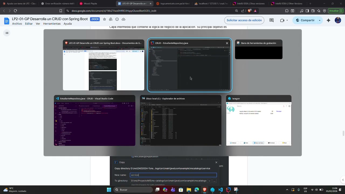This screenshot has height=194, width=345.
Task: Switch to the laragon window thumbnail
Action: click(x=259, y=120)
